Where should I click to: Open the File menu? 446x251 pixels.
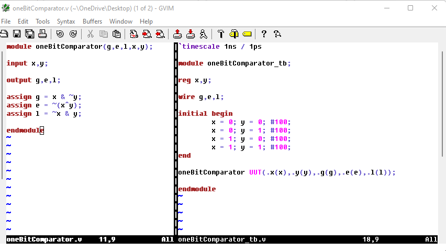(x=6, y=21)
